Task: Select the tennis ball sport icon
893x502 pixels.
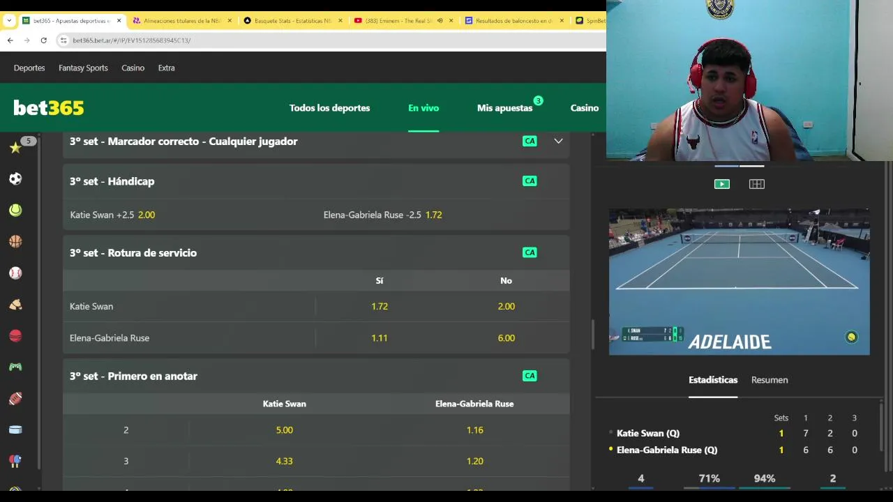Action: (x=15, y=210)
